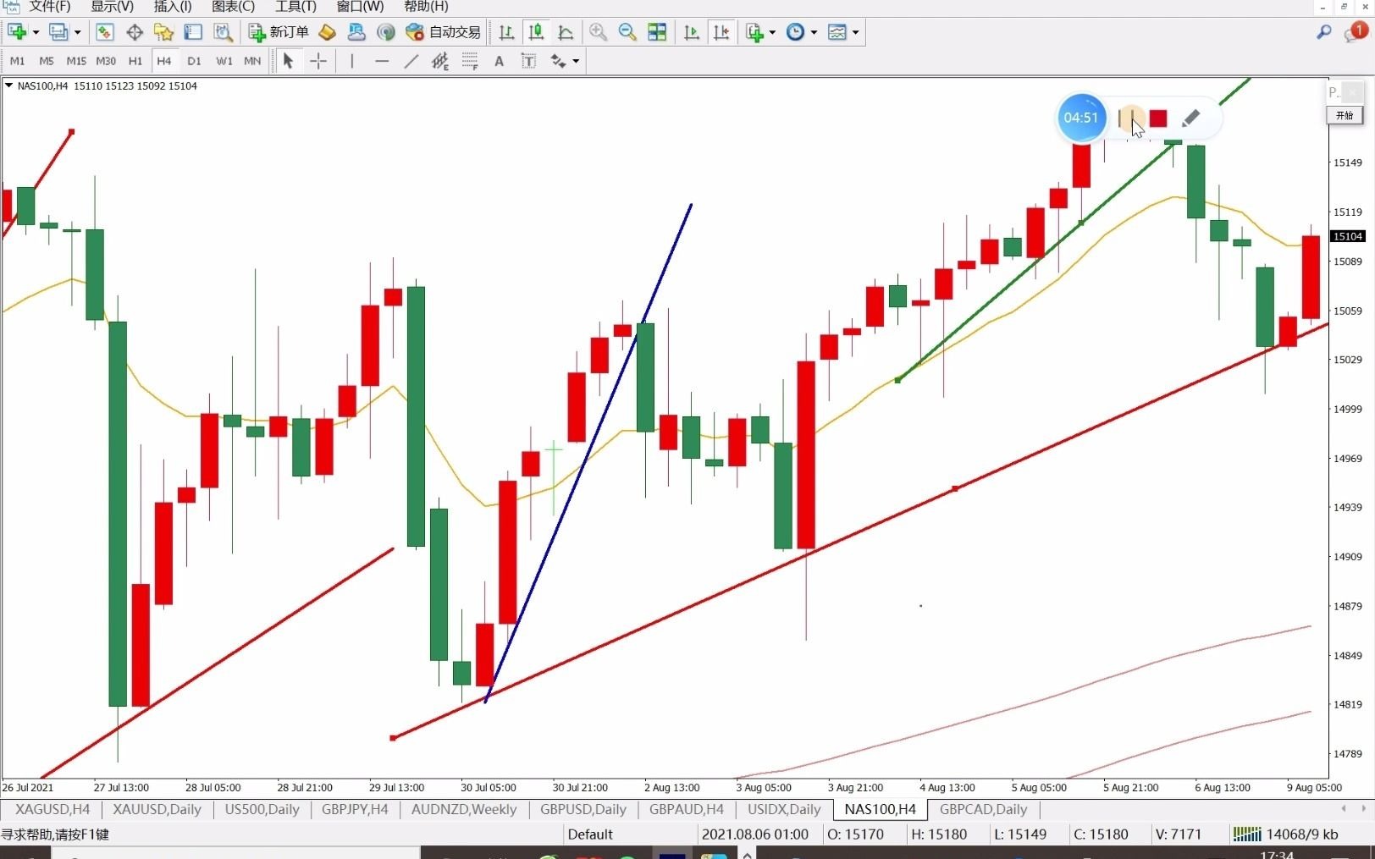Select the vertical line drawing tool
This screenshot has height=859, width=1375.
click(x=351, y=61)
